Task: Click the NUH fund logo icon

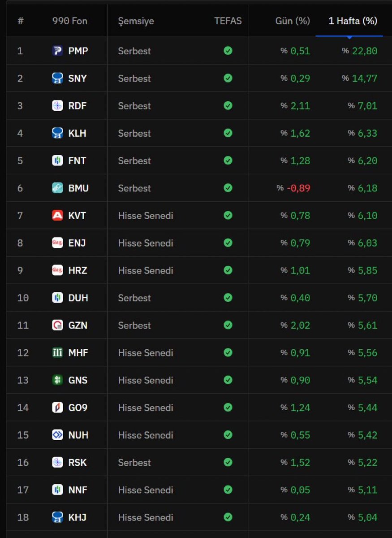Action: point(57,435)
